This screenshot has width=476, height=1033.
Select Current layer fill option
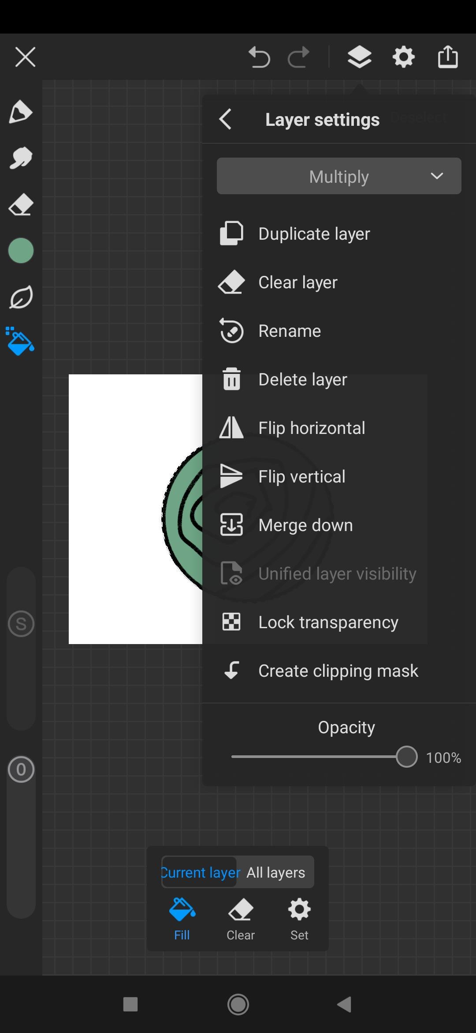click(x=201, y=872)
